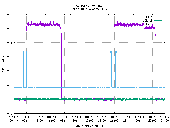Viewport: 170px width, 128px height.
Task: Click the x-axis tick 181111 22:00
Action: 152,119
